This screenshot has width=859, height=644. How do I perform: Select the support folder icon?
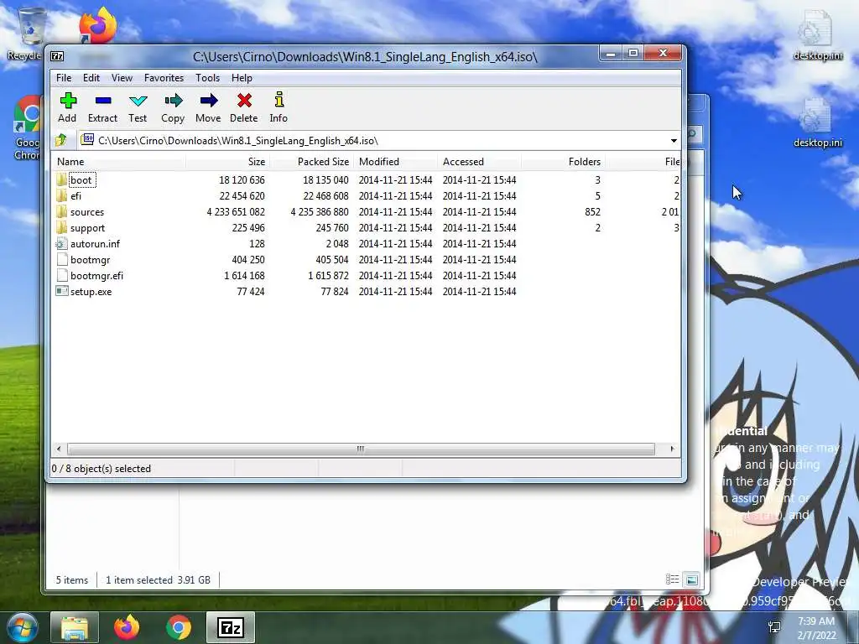click(x=61, y=228)
